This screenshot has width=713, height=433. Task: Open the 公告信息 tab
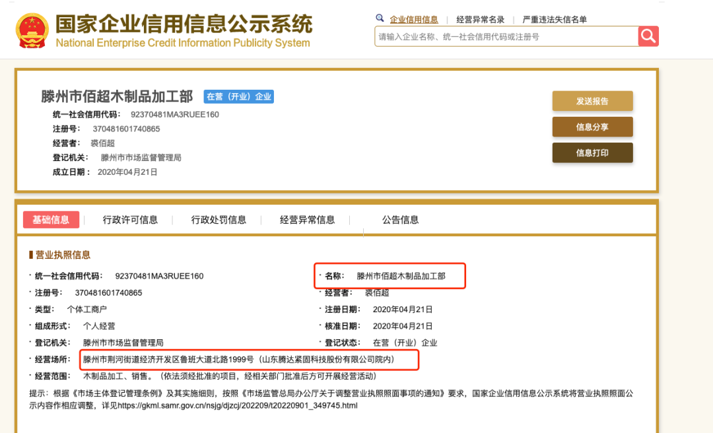(x=400, y=220)
